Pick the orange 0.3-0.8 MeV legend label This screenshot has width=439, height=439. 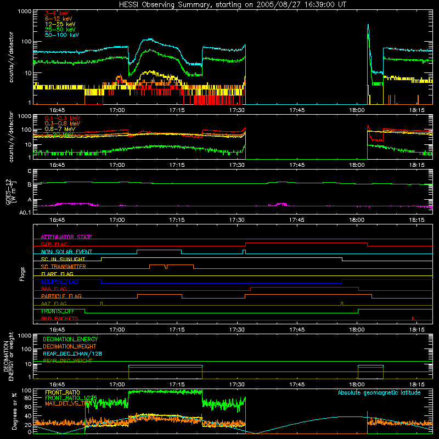(63, 123)
